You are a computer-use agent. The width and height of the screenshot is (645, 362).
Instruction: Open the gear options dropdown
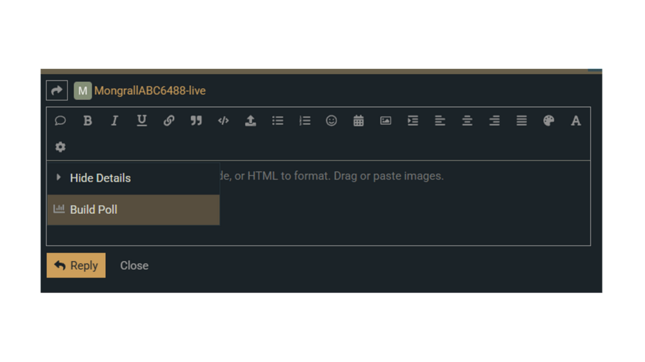point(60,147)
